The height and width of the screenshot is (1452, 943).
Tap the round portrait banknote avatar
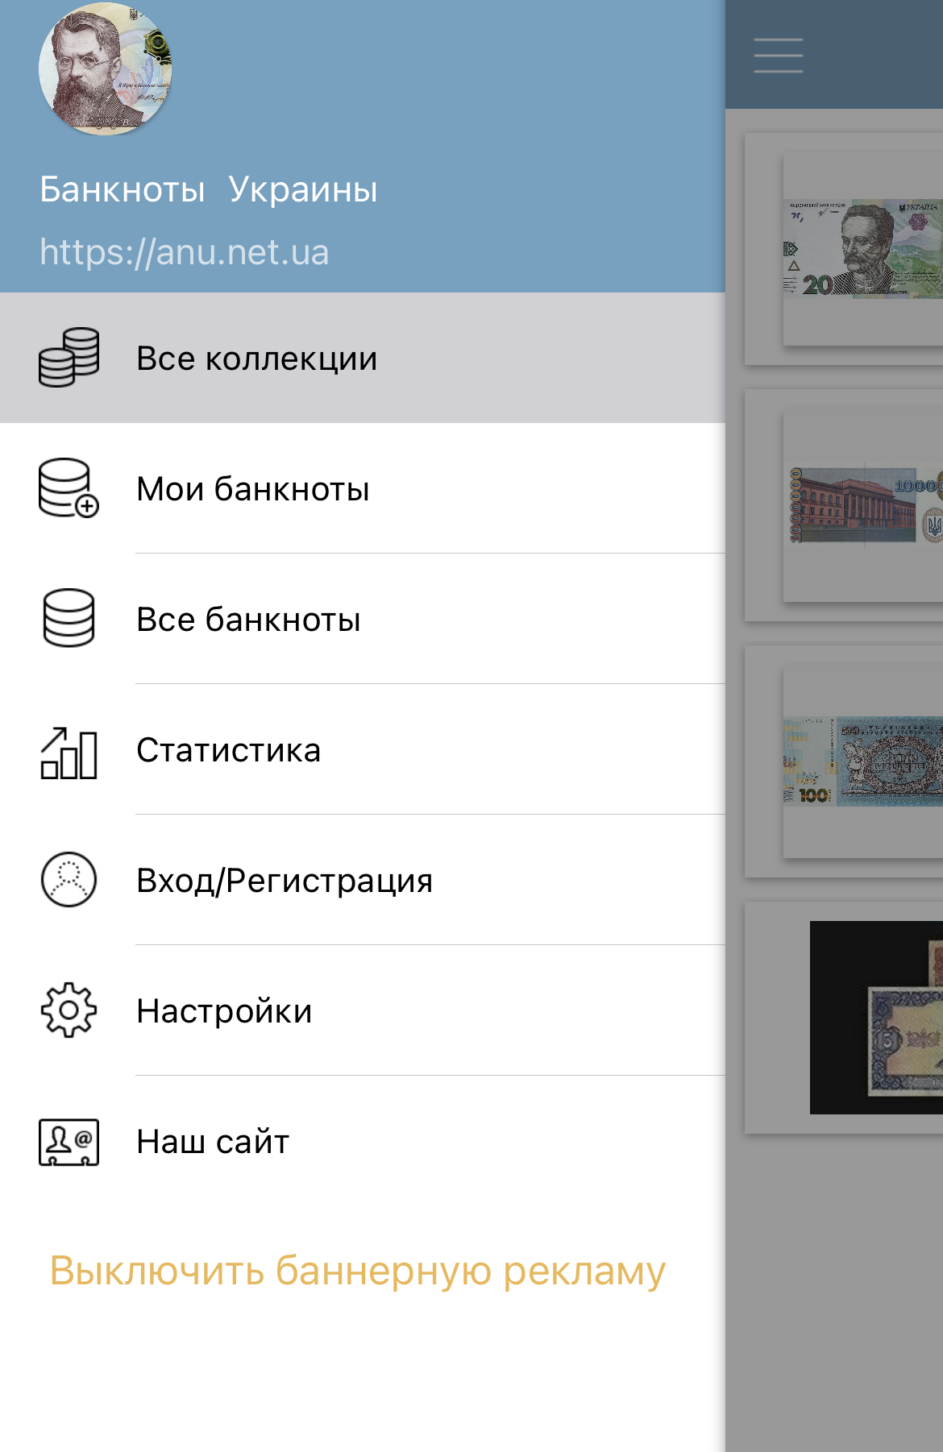click(105, 68)
